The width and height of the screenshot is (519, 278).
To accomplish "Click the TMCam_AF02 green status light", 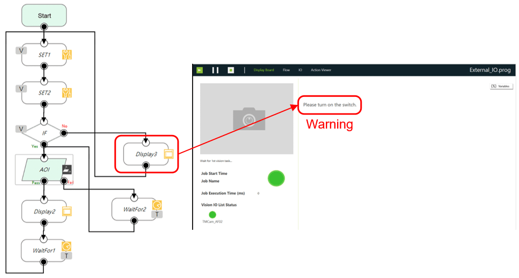I will click(212, 214).
